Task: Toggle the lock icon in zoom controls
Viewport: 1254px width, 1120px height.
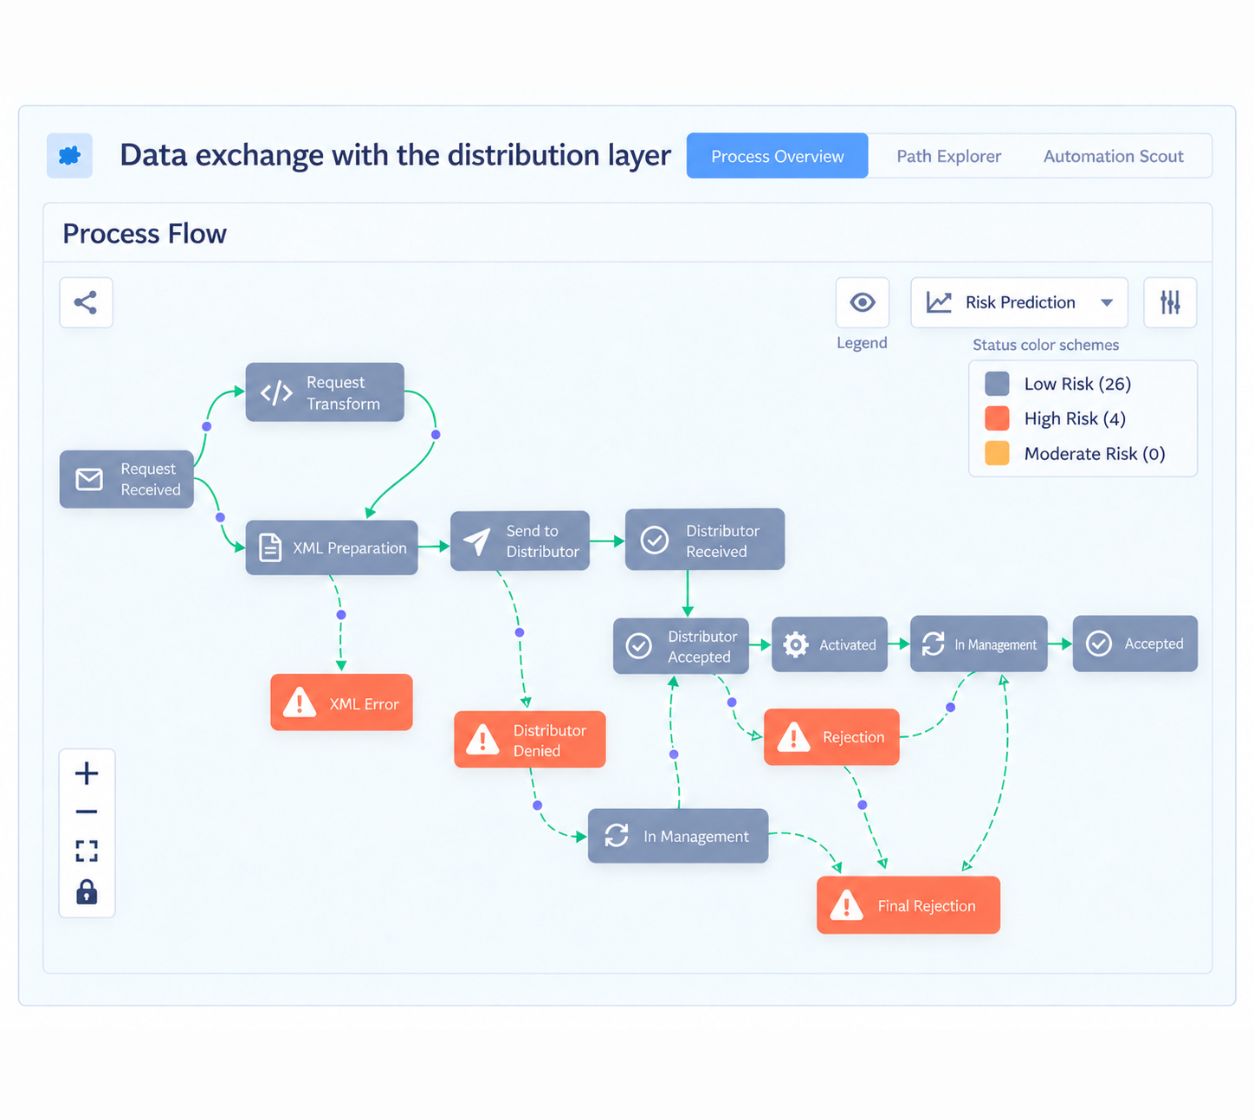Action: pyautogui.click(x=87, y=891)
